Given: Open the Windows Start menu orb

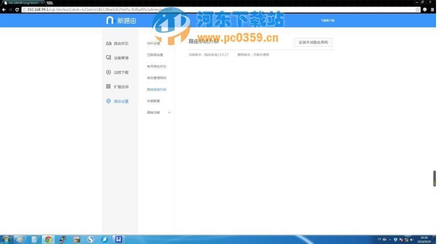Looking at the screenshot, I should pyautogui.click(x=6, y=240).
